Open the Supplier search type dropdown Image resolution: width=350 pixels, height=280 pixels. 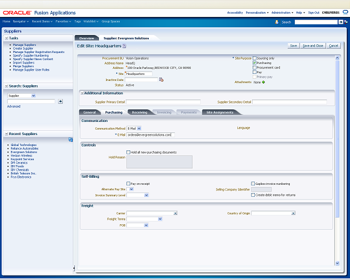[x=33, y=96]
